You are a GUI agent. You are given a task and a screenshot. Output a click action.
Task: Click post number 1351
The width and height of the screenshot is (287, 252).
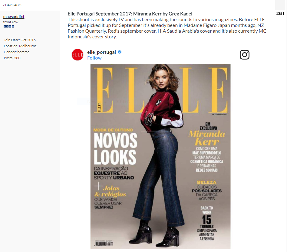point(280,14)
